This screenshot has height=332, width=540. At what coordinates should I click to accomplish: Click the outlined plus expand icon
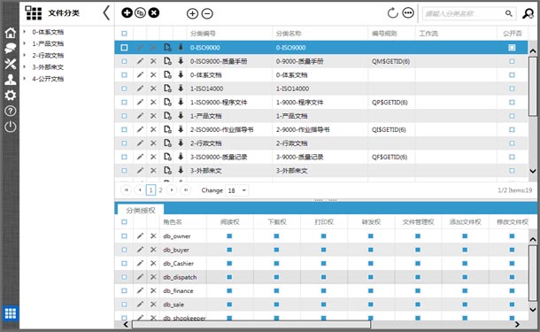(192, 14)
